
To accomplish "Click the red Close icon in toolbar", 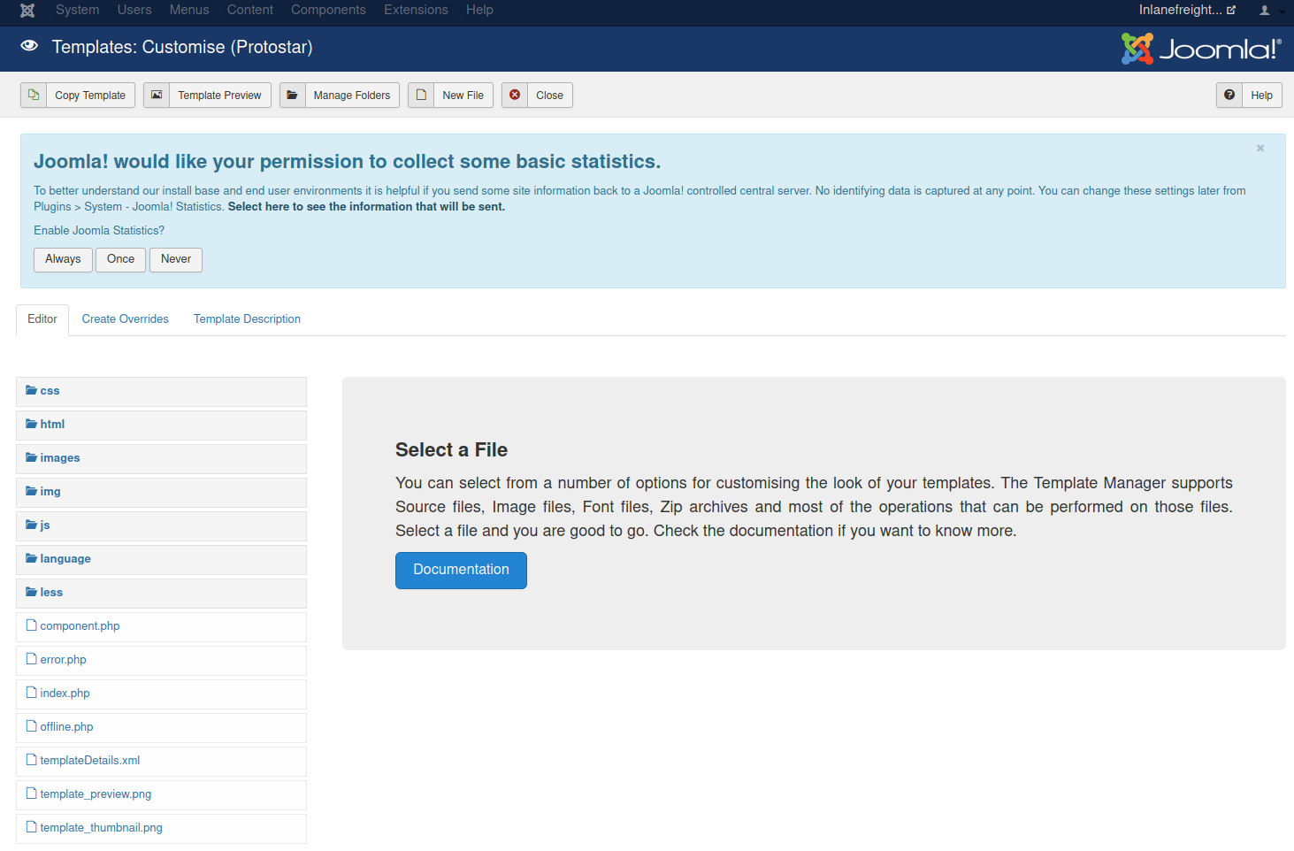I will pos(515,95).
